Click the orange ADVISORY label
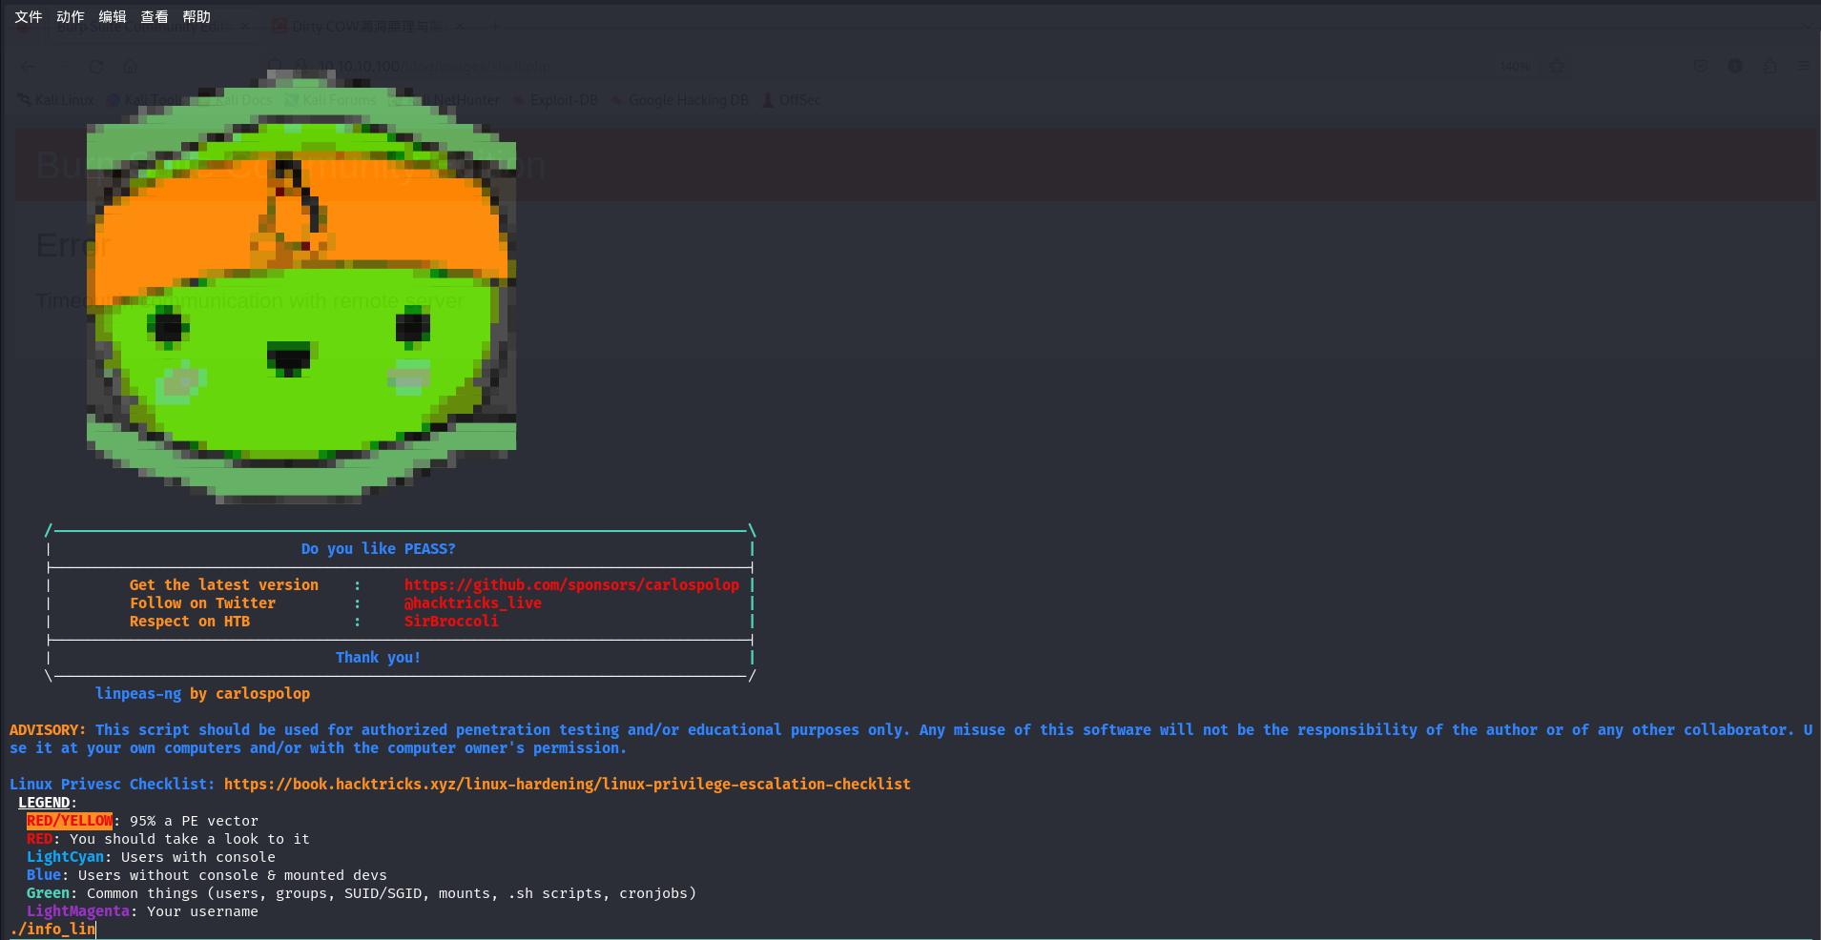The image size is (1821, 940). (x=47, y=730)
